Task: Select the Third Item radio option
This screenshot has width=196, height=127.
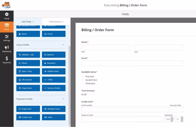Action: pyautogui.click(x=83, y=84)
